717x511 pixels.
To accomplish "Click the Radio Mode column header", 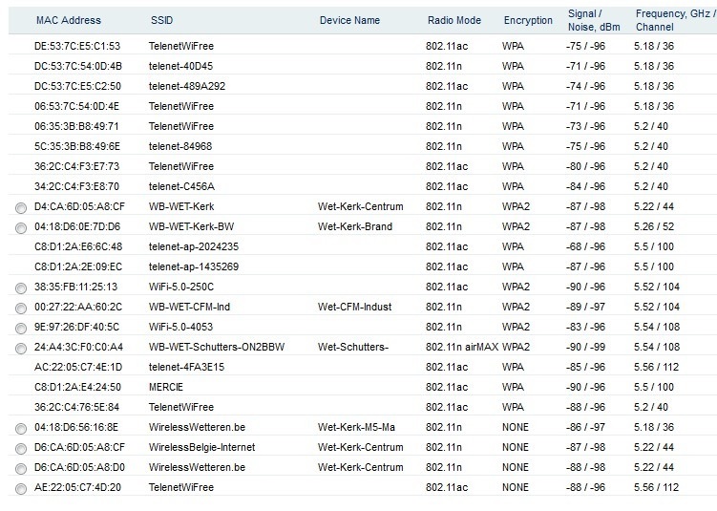I will pos(453,20).
